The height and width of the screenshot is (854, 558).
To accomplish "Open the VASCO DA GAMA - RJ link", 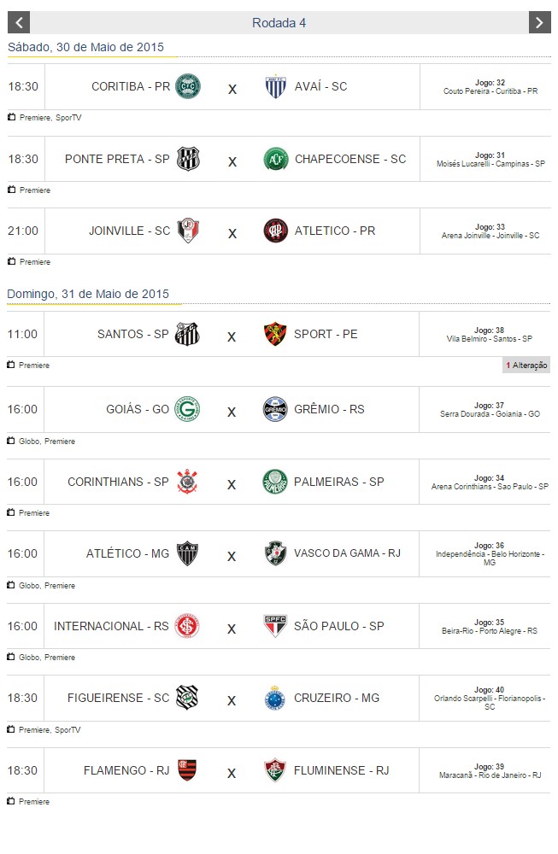I will click(347, 553).
